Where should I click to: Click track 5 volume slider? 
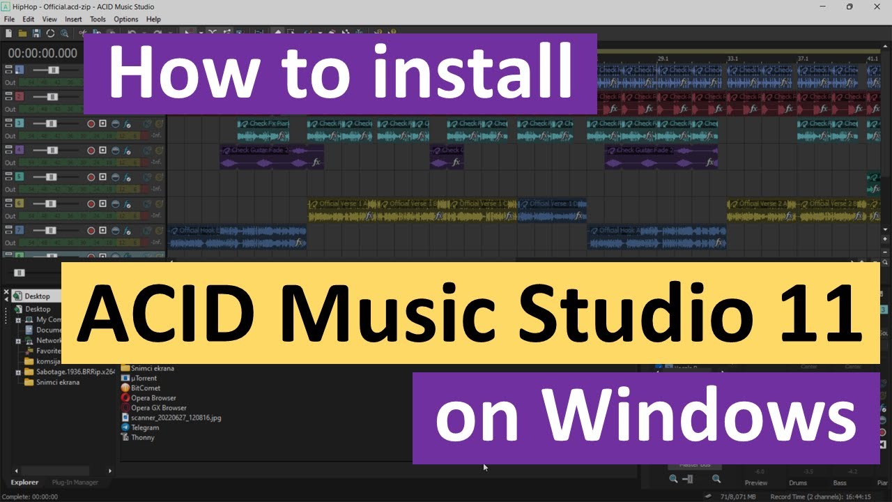pos(52,177)
